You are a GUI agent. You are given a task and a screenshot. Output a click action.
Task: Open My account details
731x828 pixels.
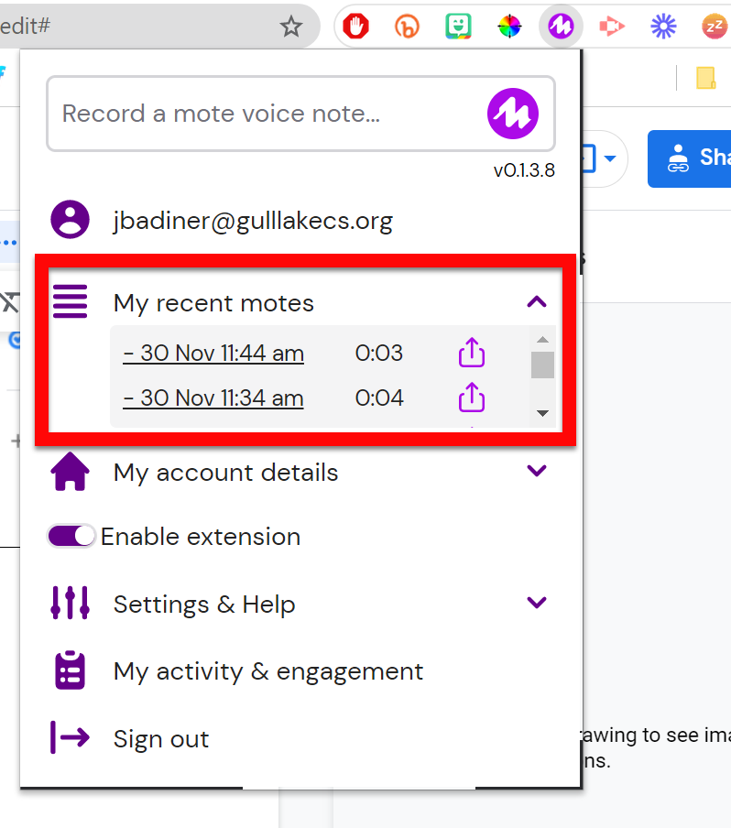[x=226, y=473]
